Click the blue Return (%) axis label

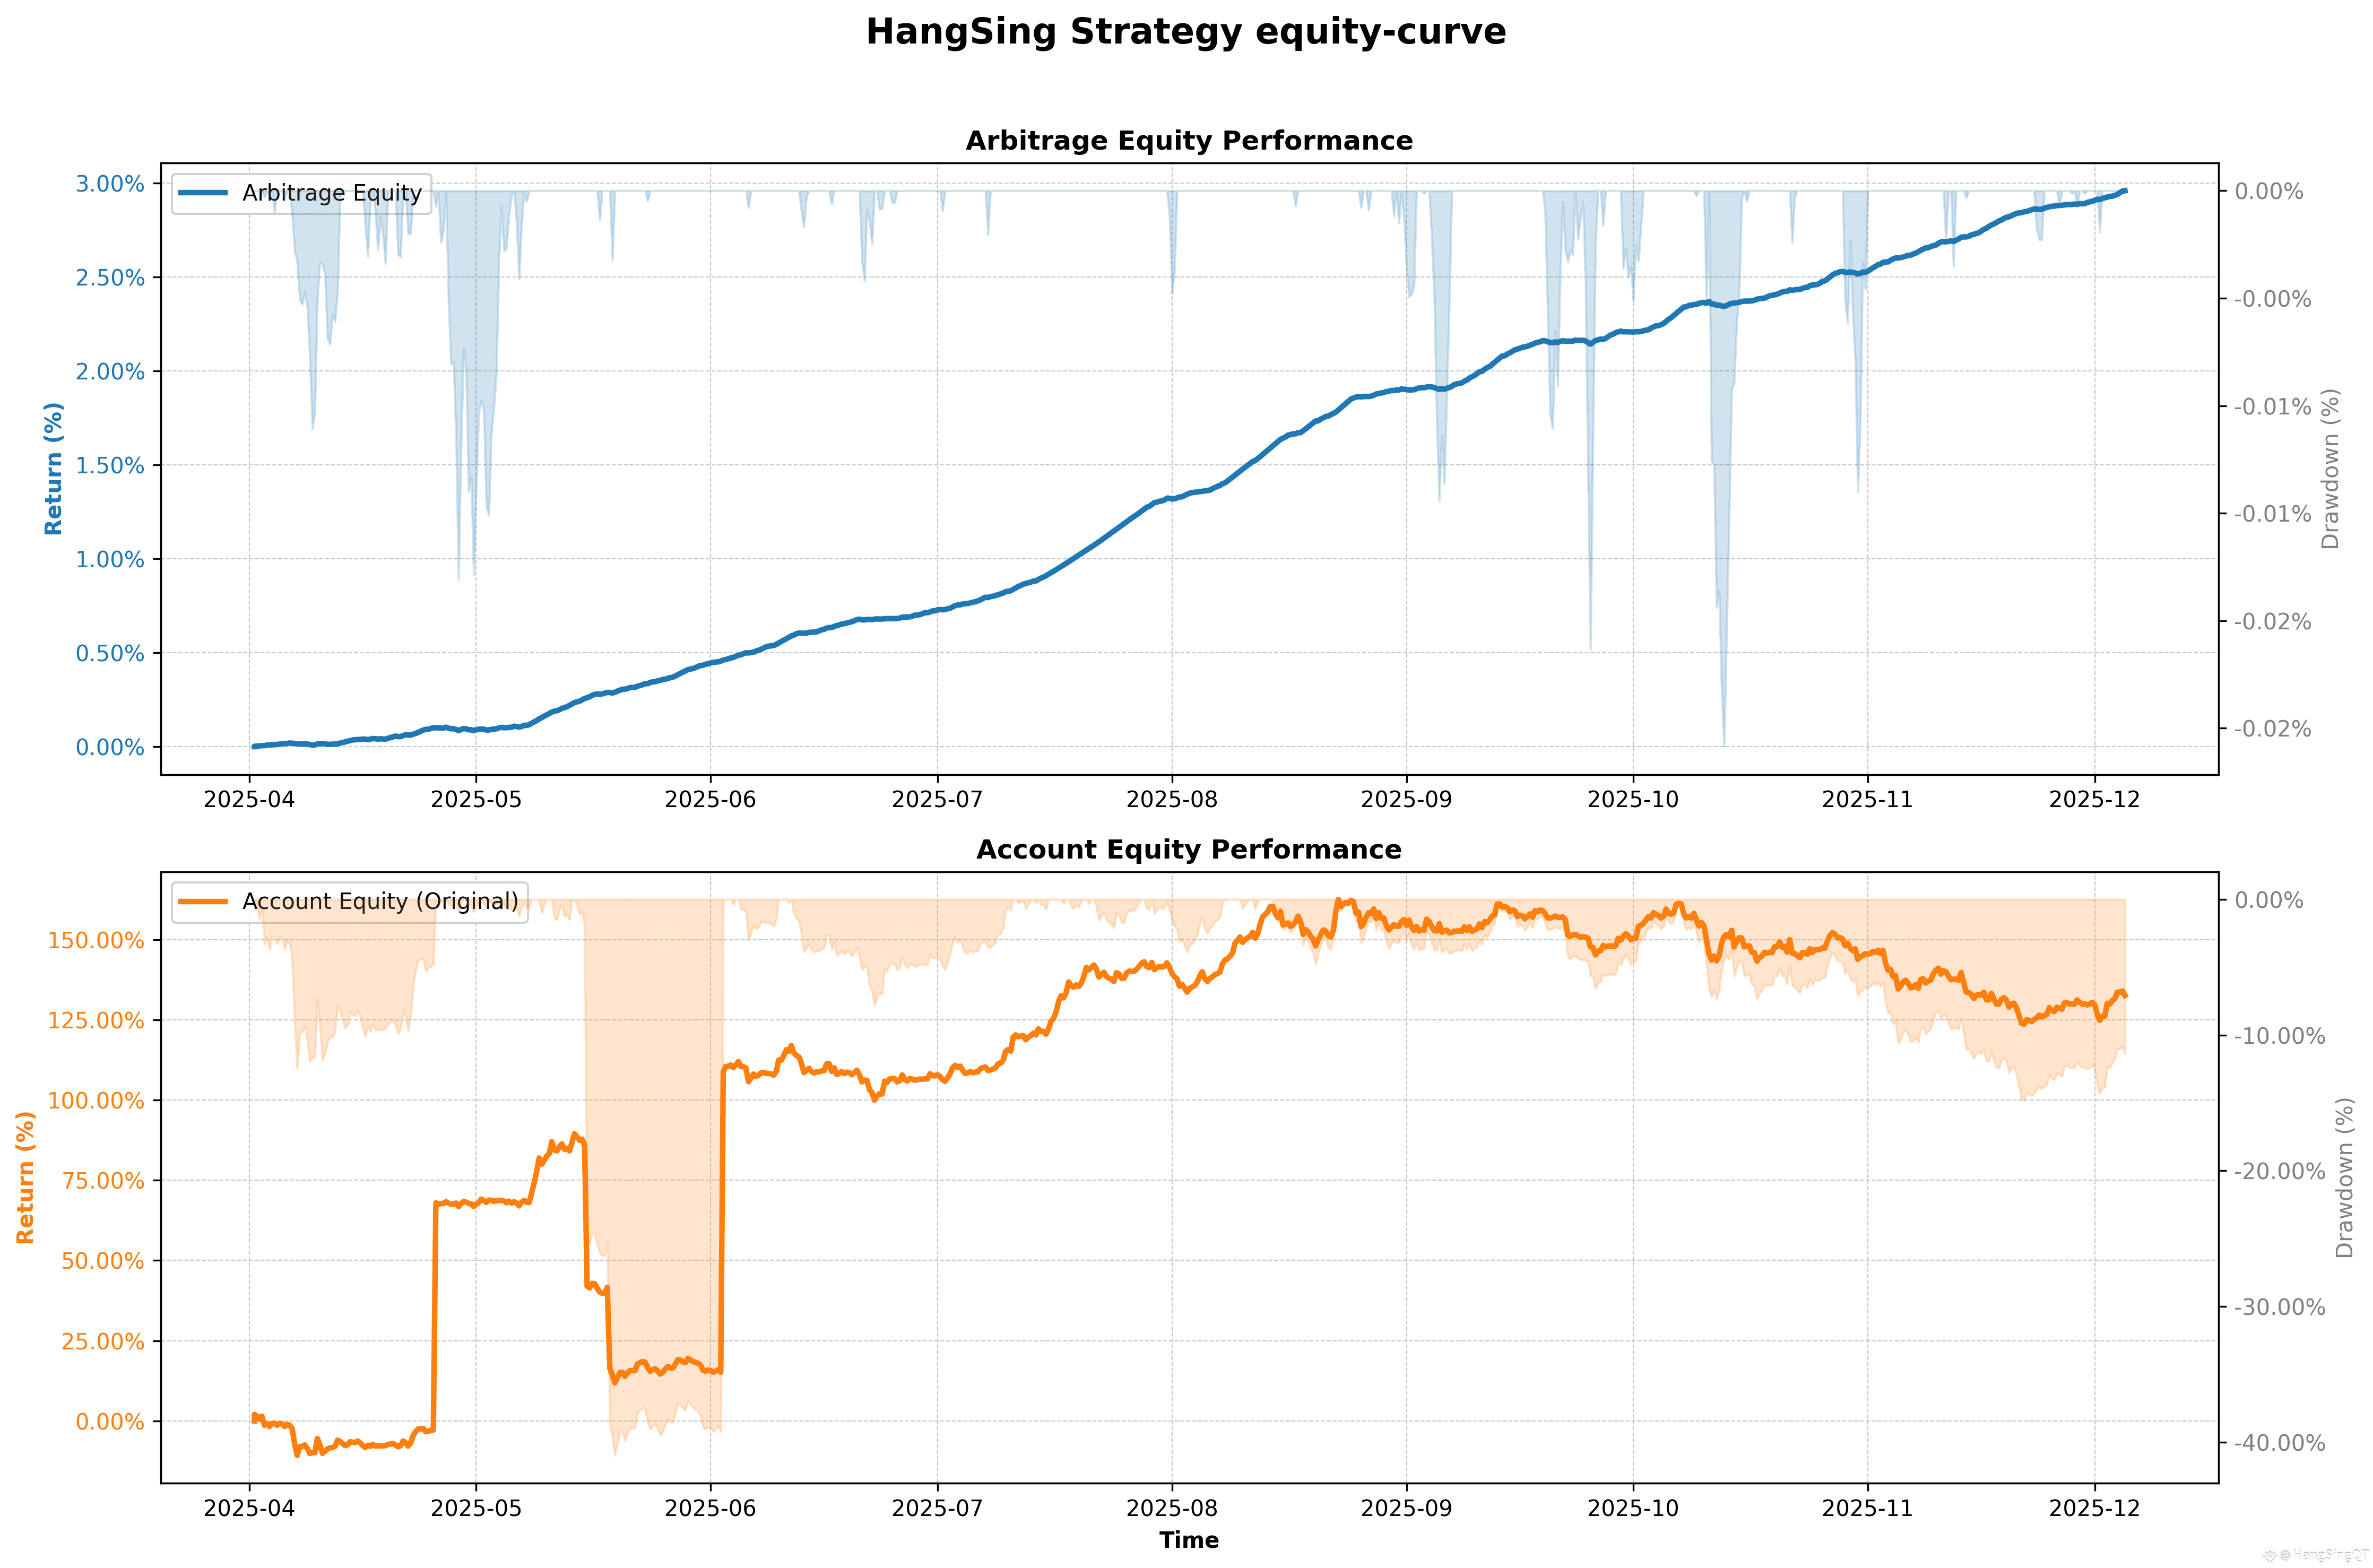pyautogui.click(x=54, y=468)
